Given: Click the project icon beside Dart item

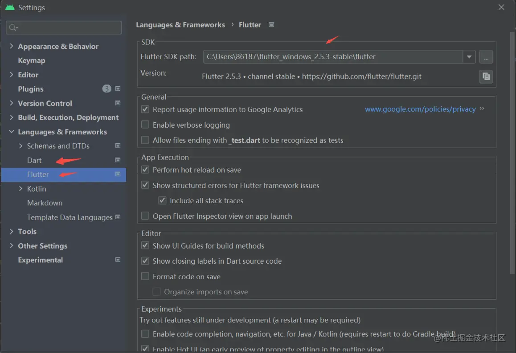Looking at the screenshot, I should [x=118, y=160].
